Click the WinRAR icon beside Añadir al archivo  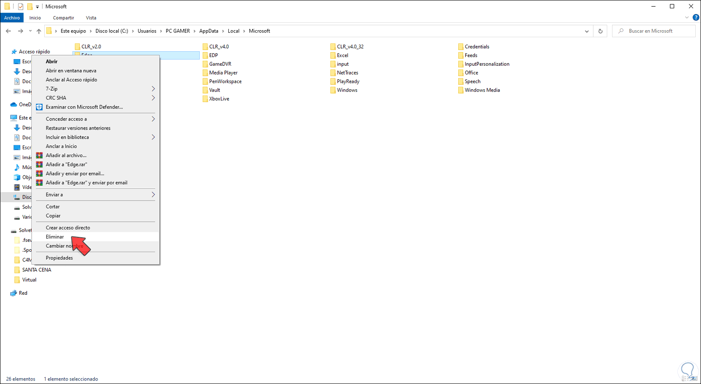(x=39, y=155)
